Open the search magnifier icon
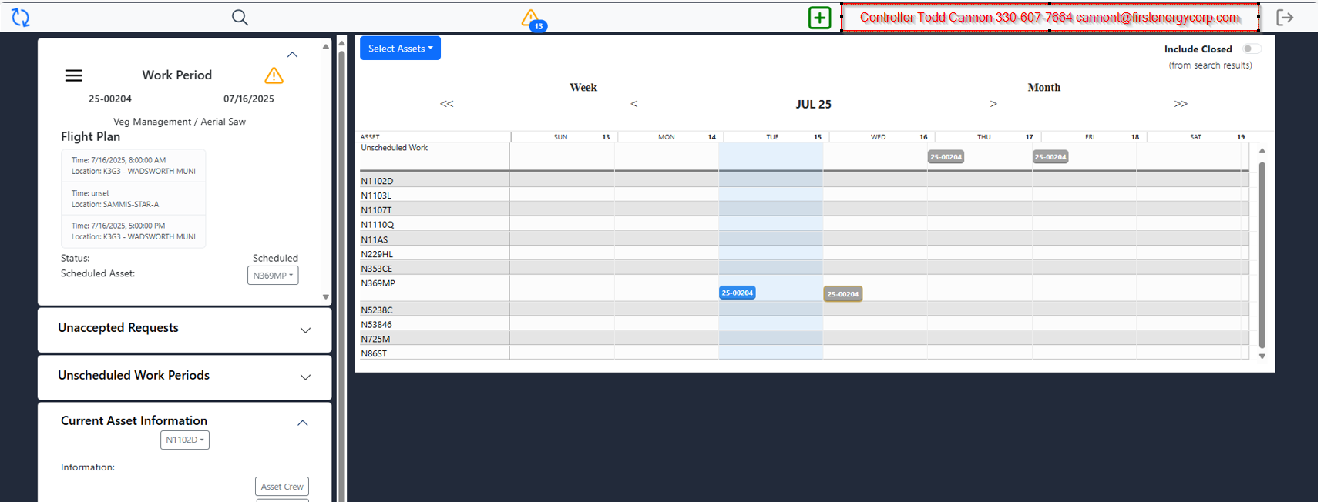This screenshot has height=502, width=1324. [x=240, y=18]
